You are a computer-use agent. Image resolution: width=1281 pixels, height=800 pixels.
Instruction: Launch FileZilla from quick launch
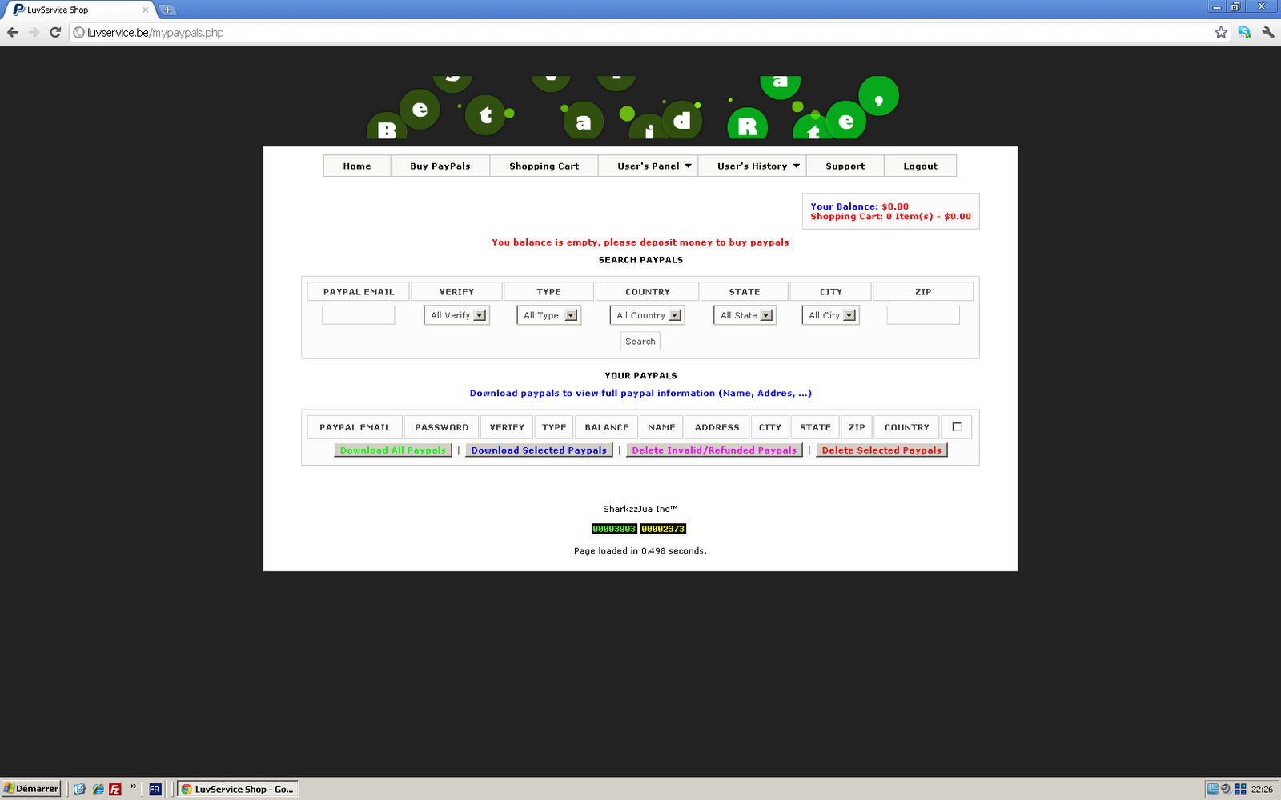pyautogui.click(x=115, y=789)
